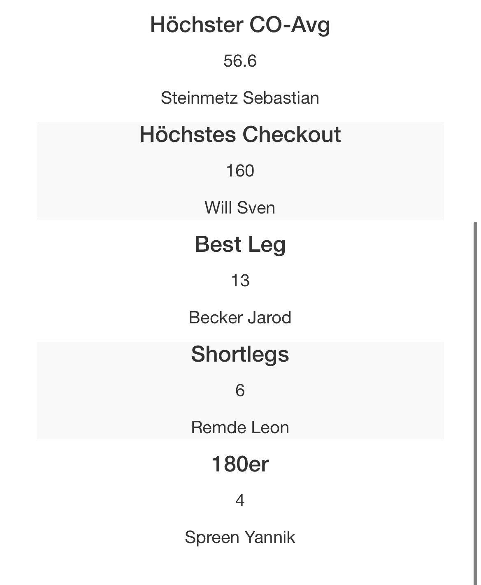481x585 pixels.
Task: Select the best leg value 13
Action: [240, 281]
